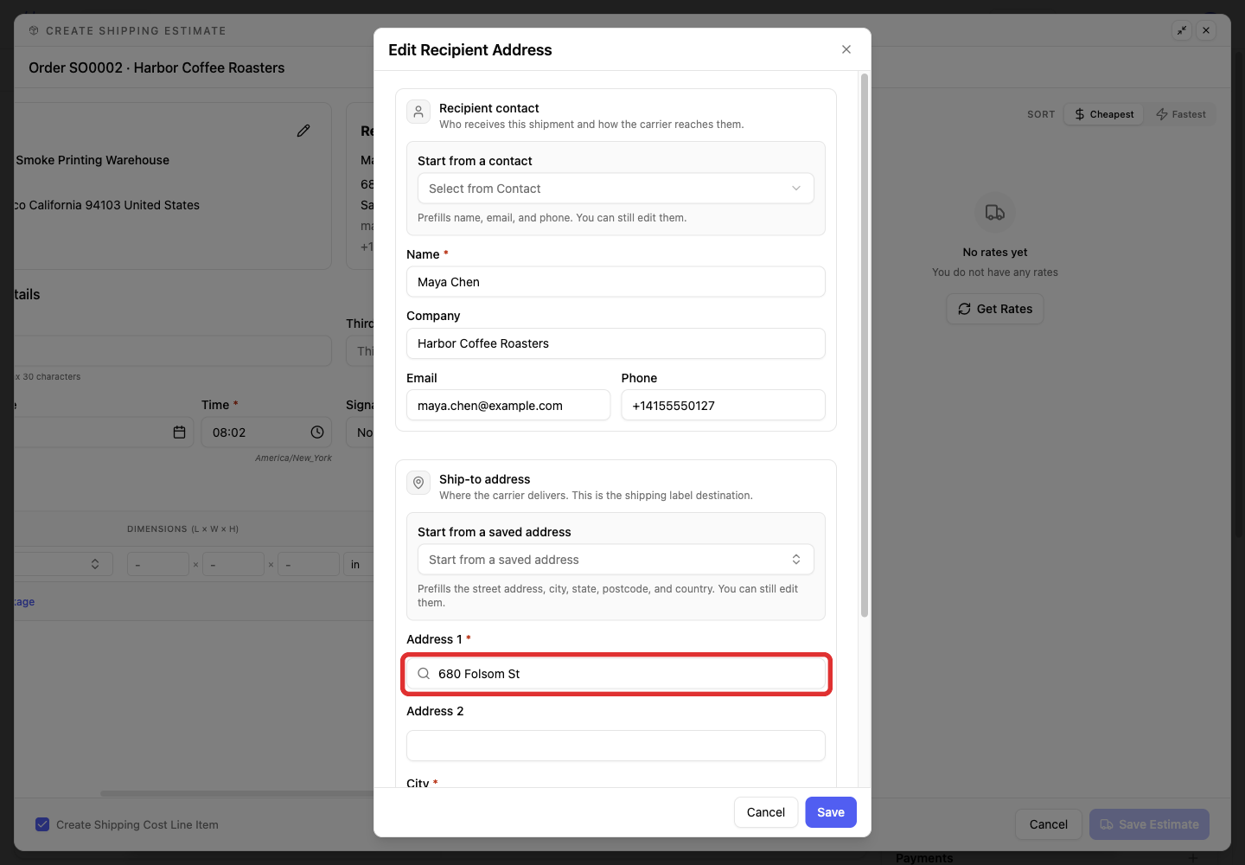Click the Order SO0002 · Harbor Coffee Roasters title
Viewport: 1245px width, 865px height.
tap(156, 67)
